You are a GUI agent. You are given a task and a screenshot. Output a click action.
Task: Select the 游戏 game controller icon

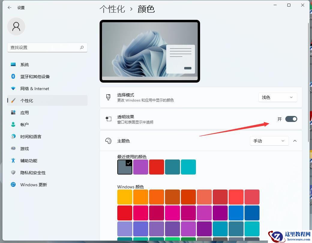click(x=13, y=148)
